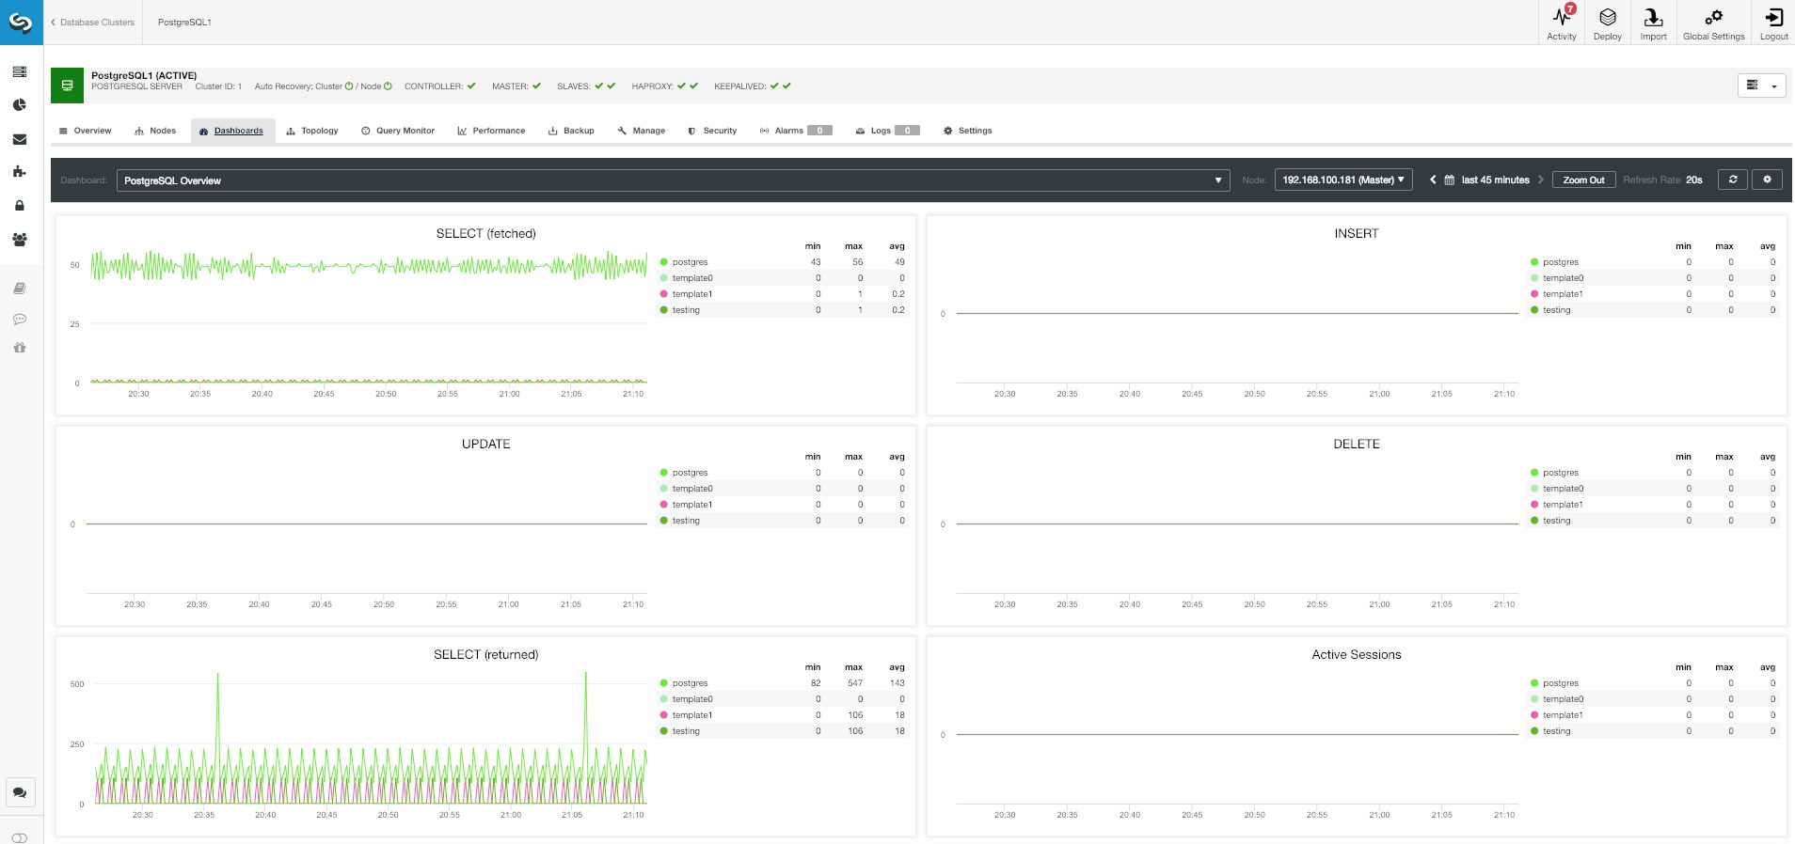
Task: Open the clusters list sidebar icon
Action: (x=20, y=71)
